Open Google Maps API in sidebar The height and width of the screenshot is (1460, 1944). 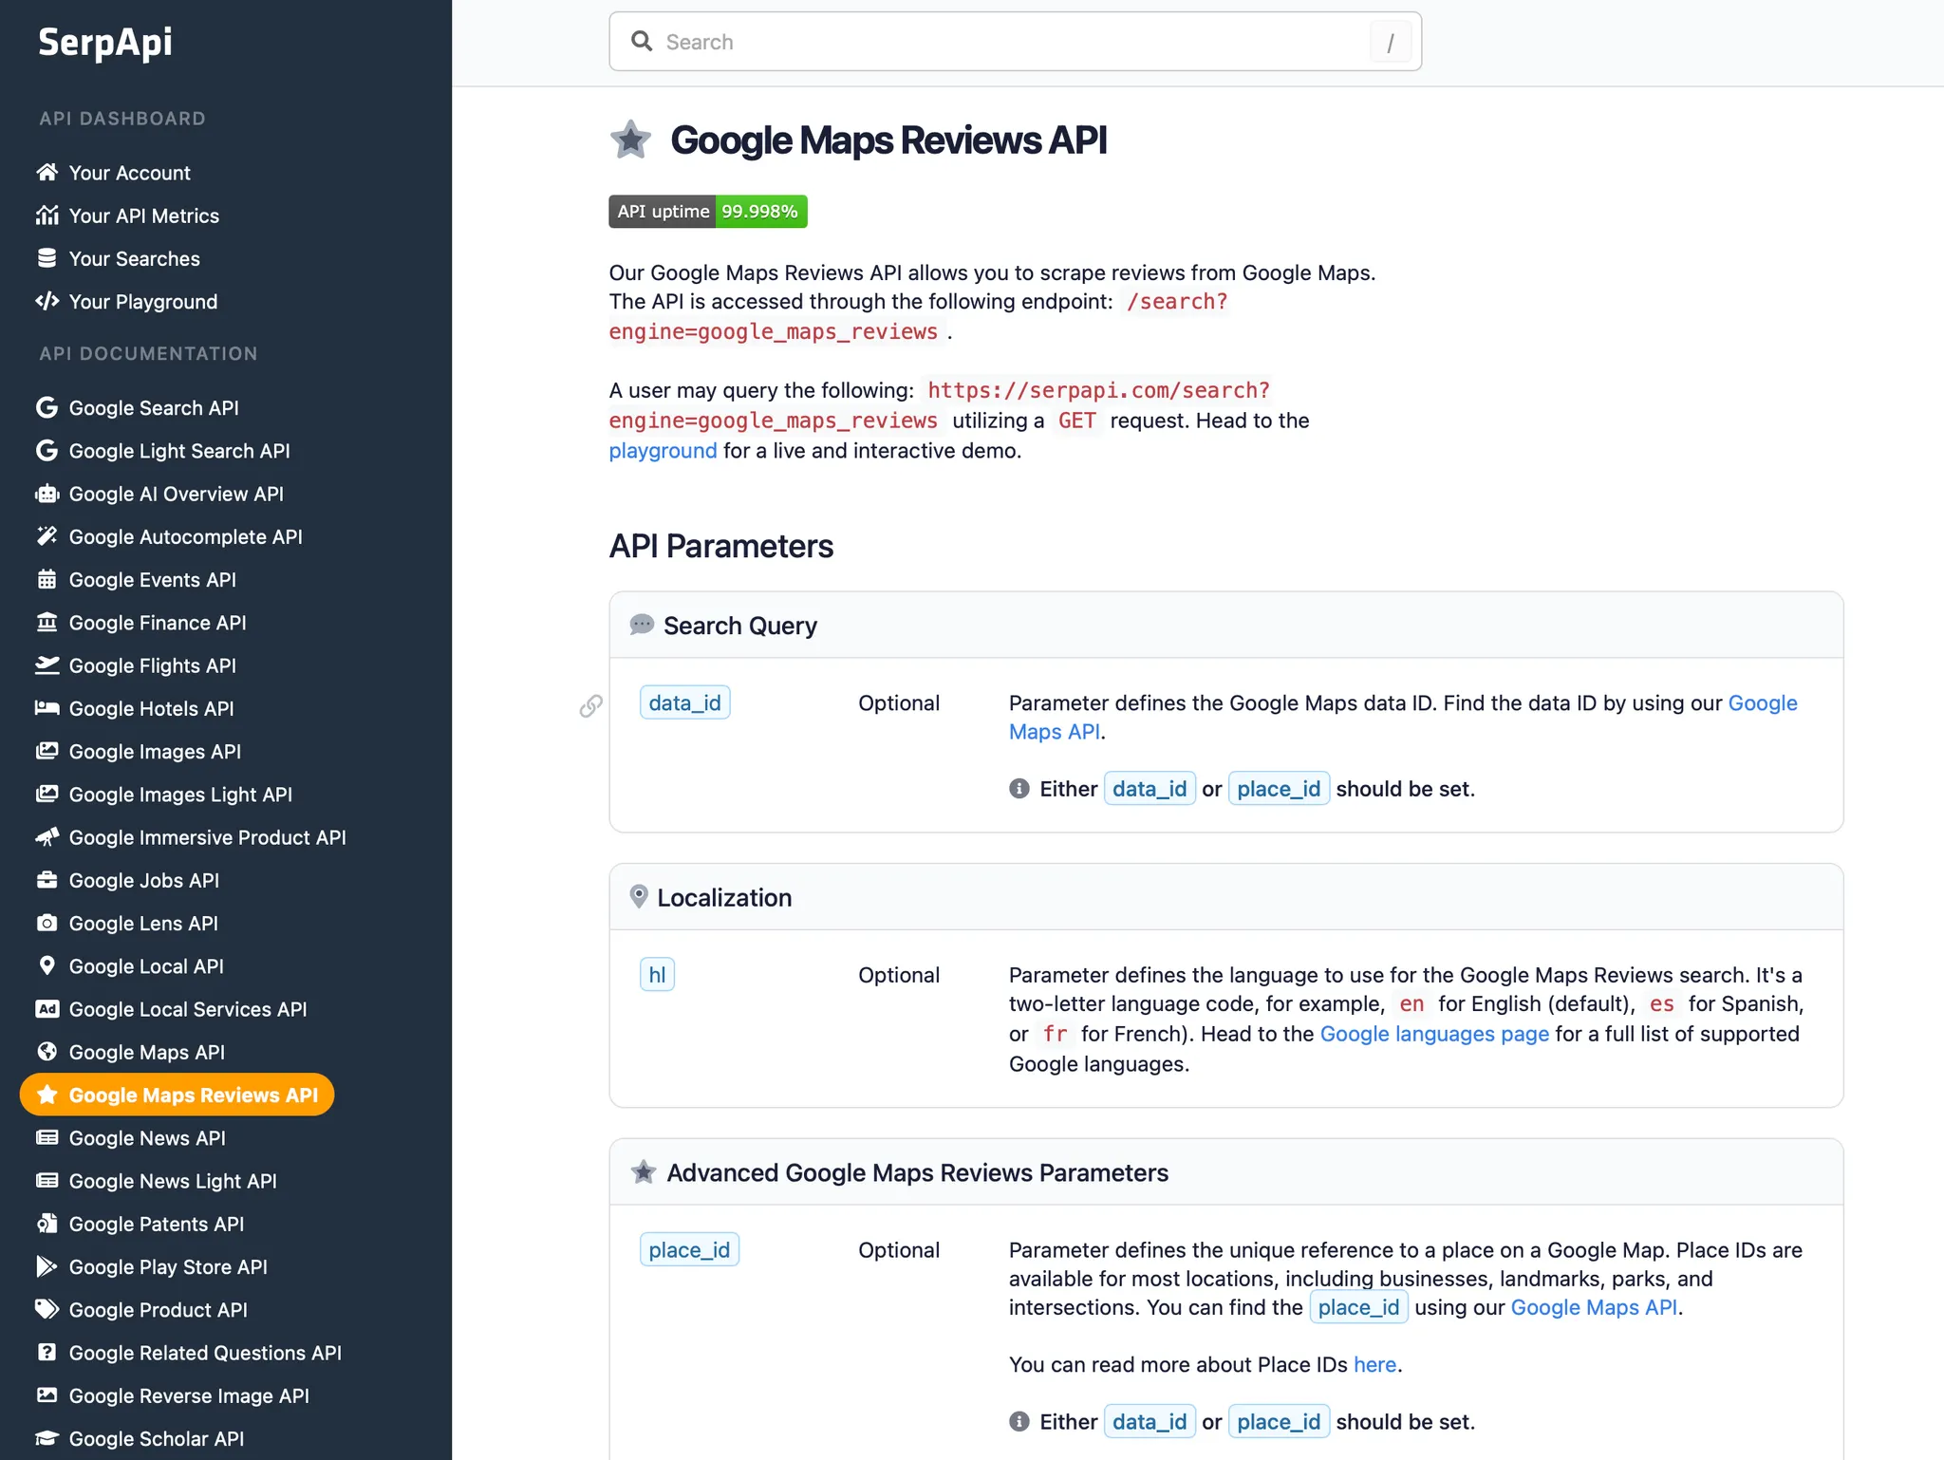tap(146, 1052)
